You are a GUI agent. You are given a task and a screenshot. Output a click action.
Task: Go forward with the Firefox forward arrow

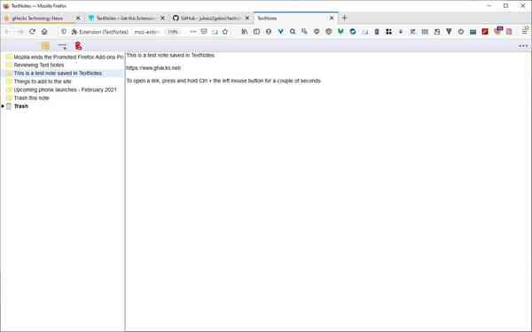(20, 32)
